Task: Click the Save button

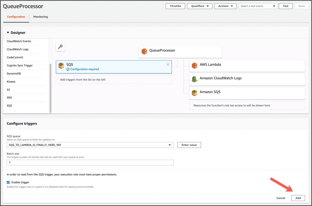Action: click(301, 6)
